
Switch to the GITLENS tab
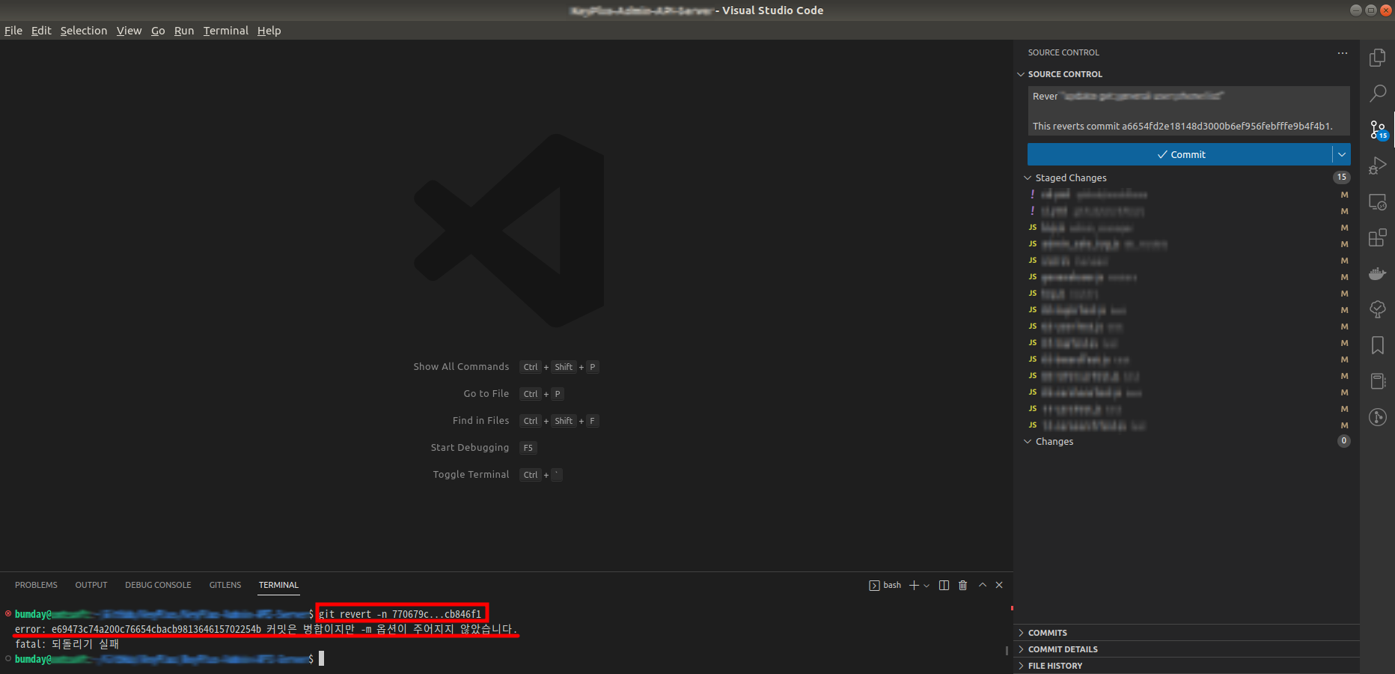pos(225,585)
